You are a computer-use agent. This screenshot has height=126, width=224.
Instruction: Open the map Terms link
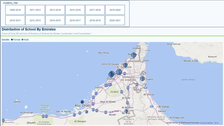point(216,123)
